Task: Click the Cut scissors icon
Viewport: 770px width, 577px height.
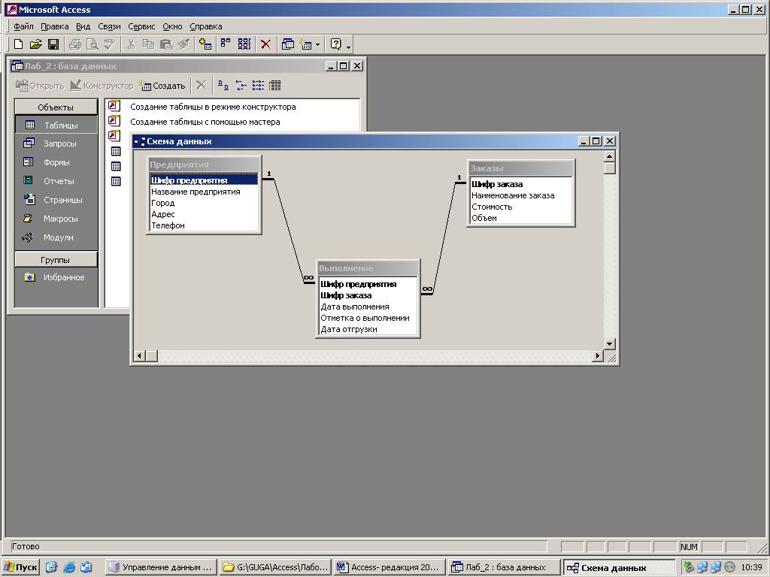Action: click(131, 44)
